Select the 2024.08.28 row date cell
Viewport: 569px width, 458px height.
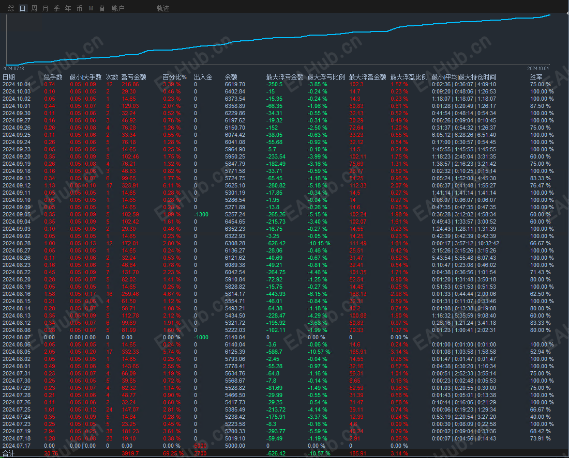click(17, 244)
